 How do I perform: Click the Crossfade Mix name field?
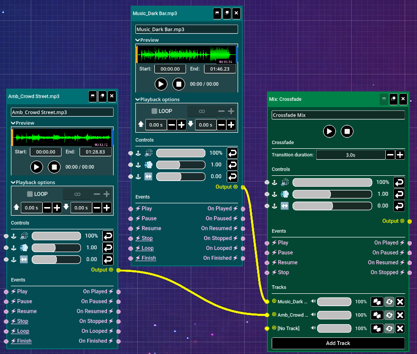coord(338,115)
